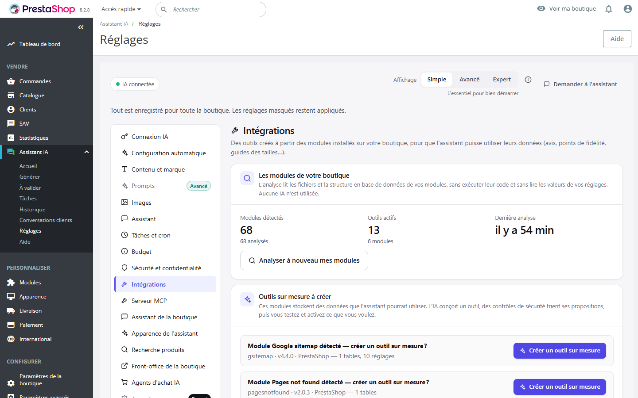The image size is (638, 398).
Task: Open À valider submenu item
Action: point(30,188)
